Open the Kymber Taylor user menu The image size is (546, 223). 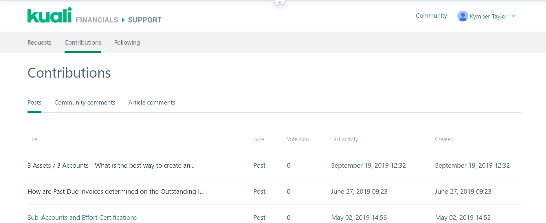[x=488, y=17]
